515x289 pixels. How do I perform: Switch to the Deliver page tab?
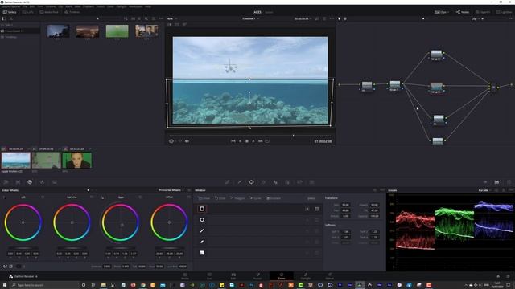[329, 276]
